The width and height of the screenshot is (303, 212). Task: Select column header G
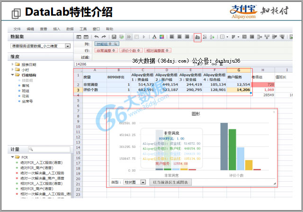pyautogui.click(x=239, y=70)
